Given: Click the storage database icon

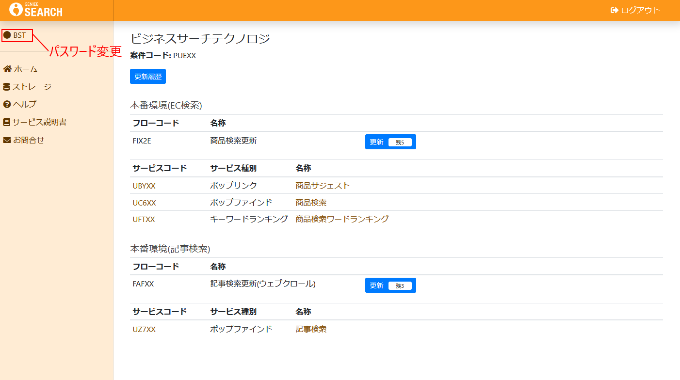Looking at the screenshot, I should click(x=7, y=87).
